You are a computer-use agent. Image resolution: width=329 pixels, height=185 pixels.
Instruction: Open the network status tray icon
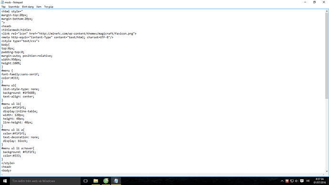[x=292, y=181]
